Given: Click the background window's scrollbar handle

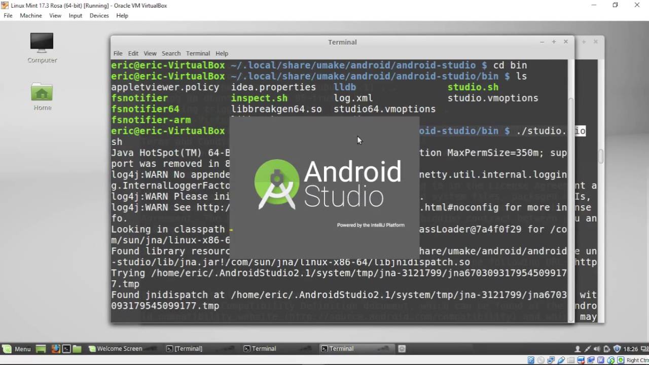Looking at the screenshot, I should pyautogui.click(x=601, y=156).
